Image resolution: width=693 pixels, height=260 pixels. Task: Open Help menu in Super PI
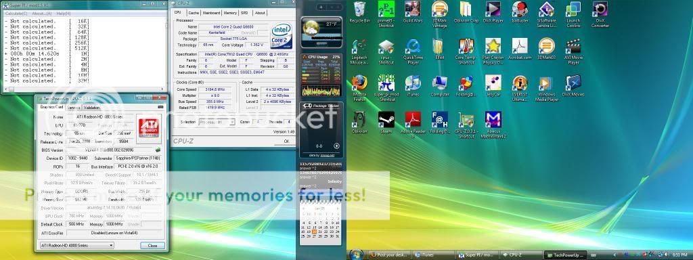click(63, 14)
